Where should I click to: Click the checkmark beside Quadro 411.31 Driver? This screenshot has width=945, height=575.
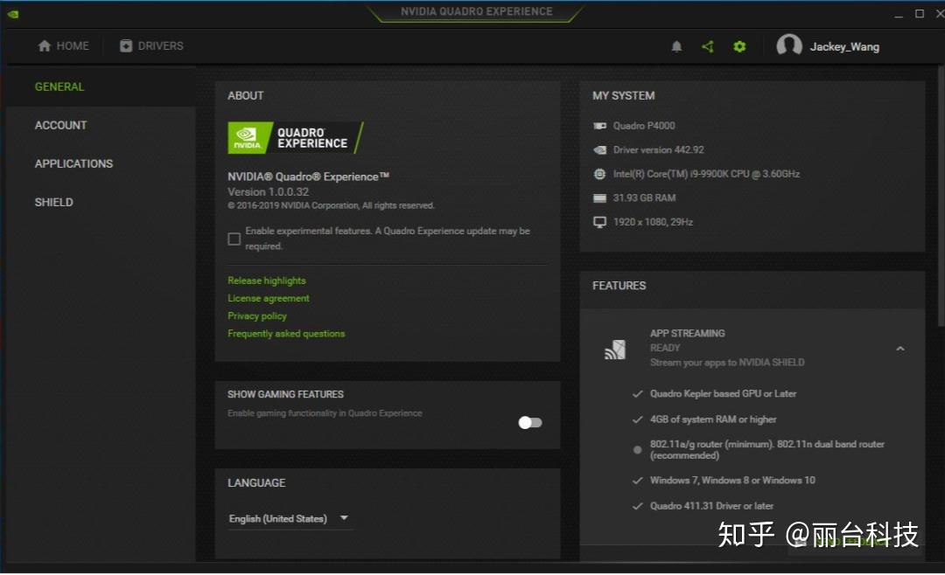(x=637, y=506)
